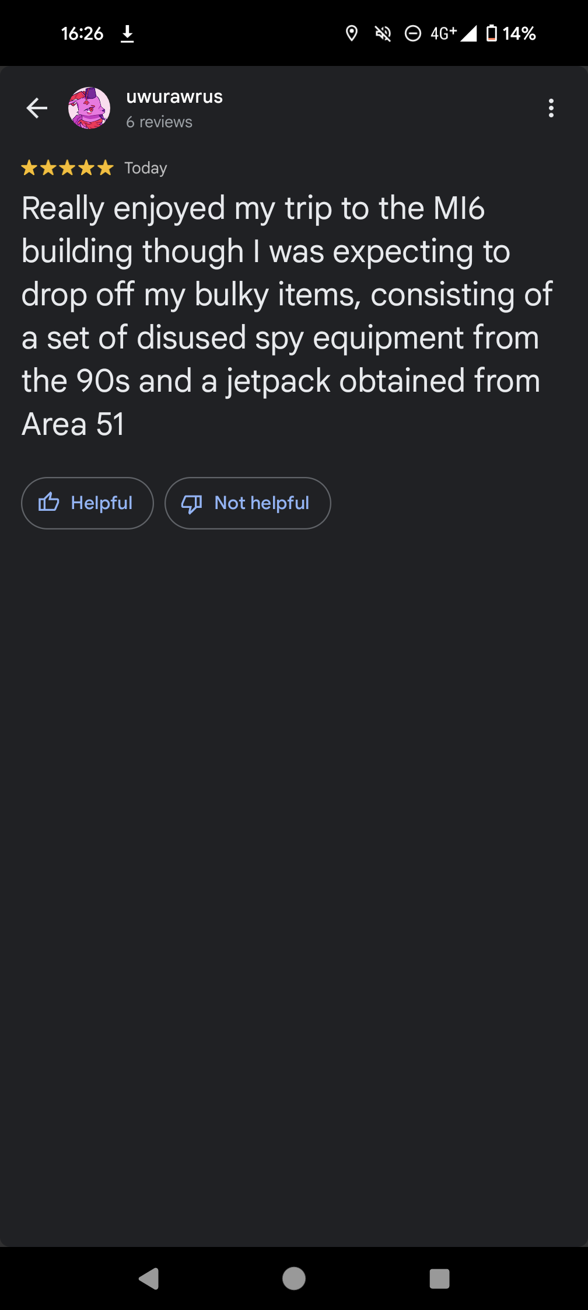Tap the download status bar icon
588x1310 pixels.
(x=127, y=34)
